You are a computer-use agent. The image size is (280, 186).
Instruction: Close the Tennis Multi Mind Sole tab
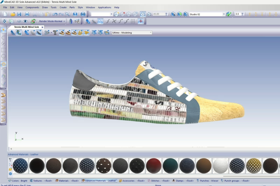(x=42, y=27)
